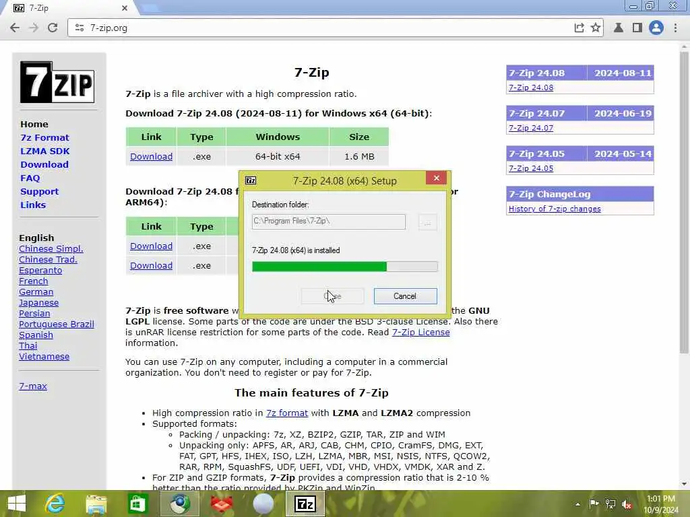The image size is (690, 517).
Task: Download the 64-bit x64 .exe
Action: point(151,156)
